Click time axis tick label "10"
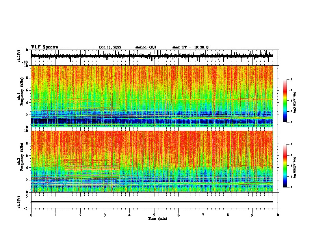Viewport: 312px width, 241px height. click(x=277, y=215)
